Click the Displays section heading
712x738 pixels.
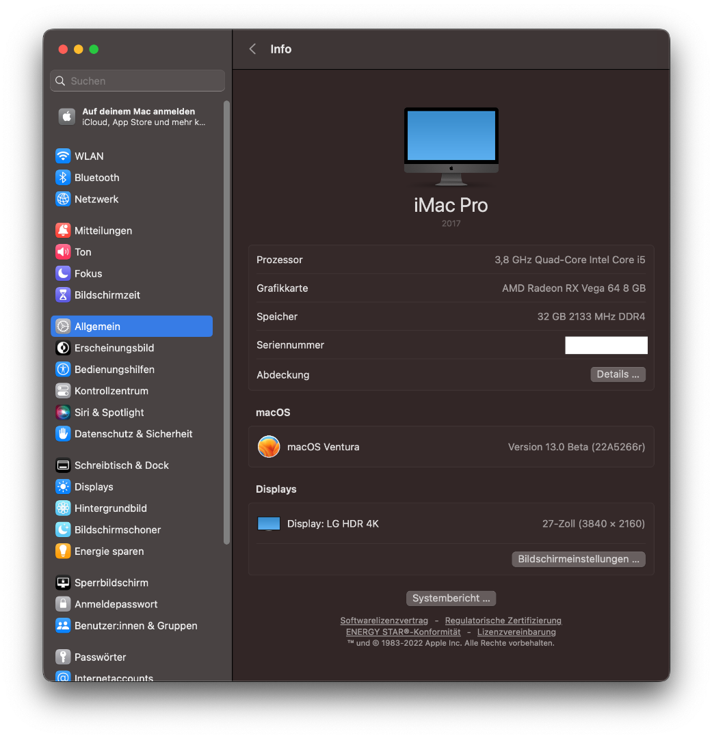tap(276, 489)
